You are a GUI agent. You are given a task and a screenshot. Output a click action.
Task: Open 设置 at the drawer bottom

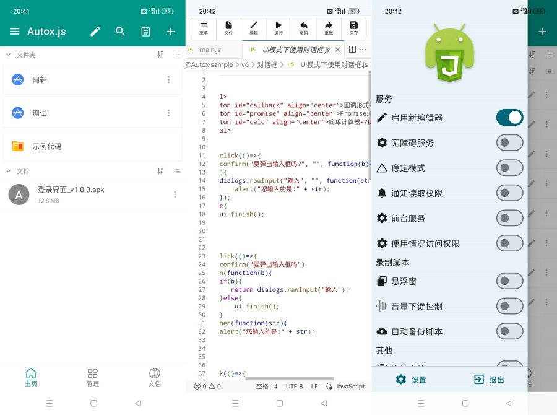coord(411,380)
